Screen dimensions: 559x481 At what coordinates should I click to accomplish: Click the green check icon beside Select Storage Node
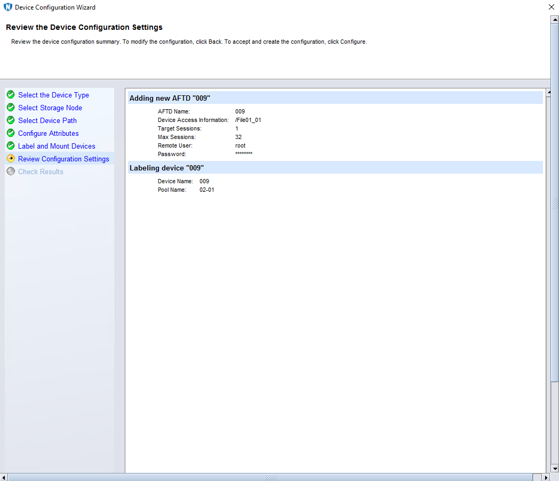pos(11,108)
